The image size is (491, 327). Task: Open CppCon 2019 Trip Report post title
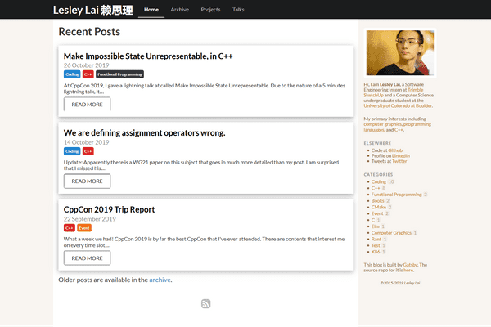pyautogui.click(x=110, y=209)
